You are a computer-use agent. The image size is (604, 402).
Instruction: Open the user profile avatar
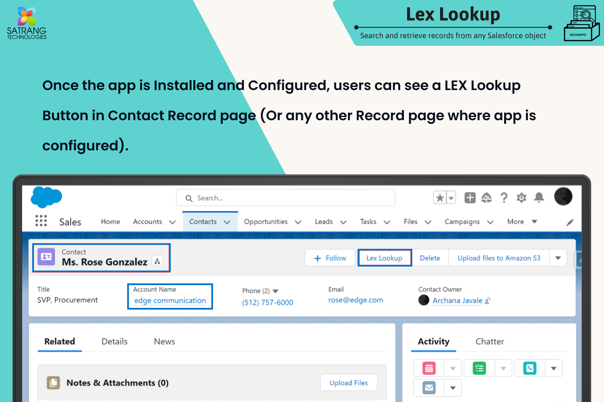click(x=563, y=197)
